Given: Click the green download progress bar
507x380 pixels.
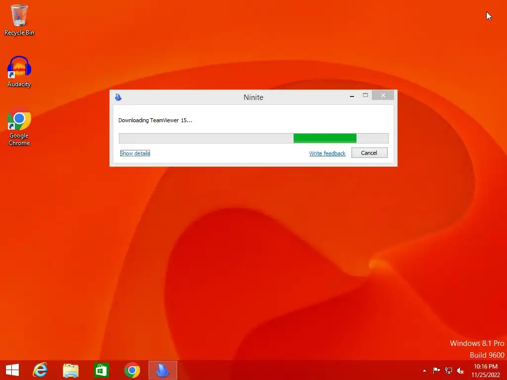Looking at the screenshot, I should coord(253,138).
